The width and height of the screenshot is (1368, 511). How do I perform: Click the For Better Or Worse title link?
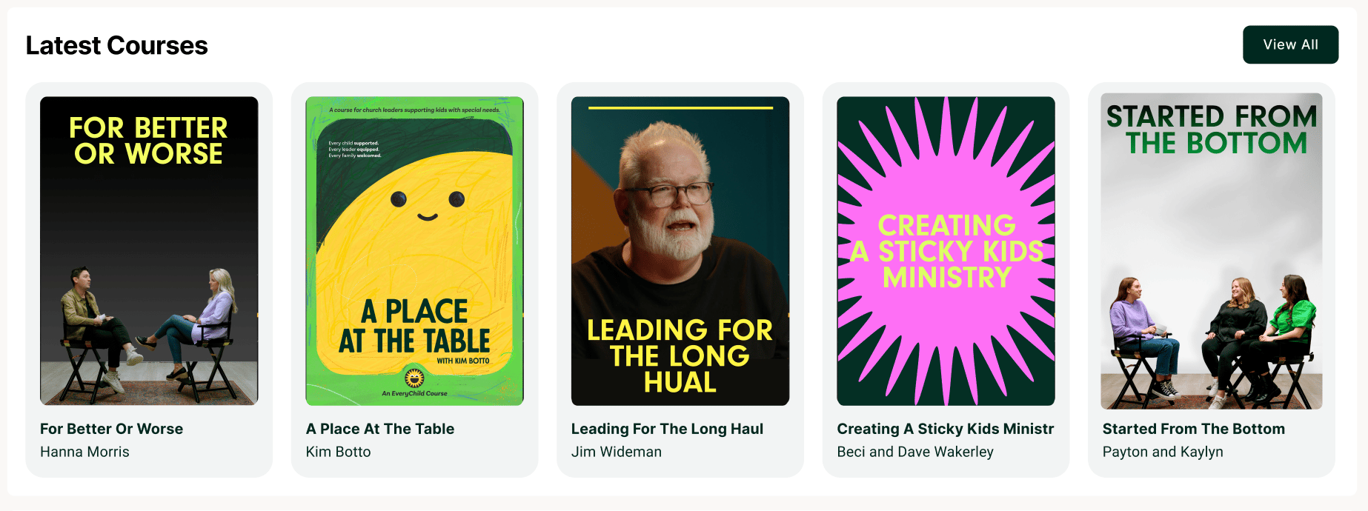(x=111, y=429)
